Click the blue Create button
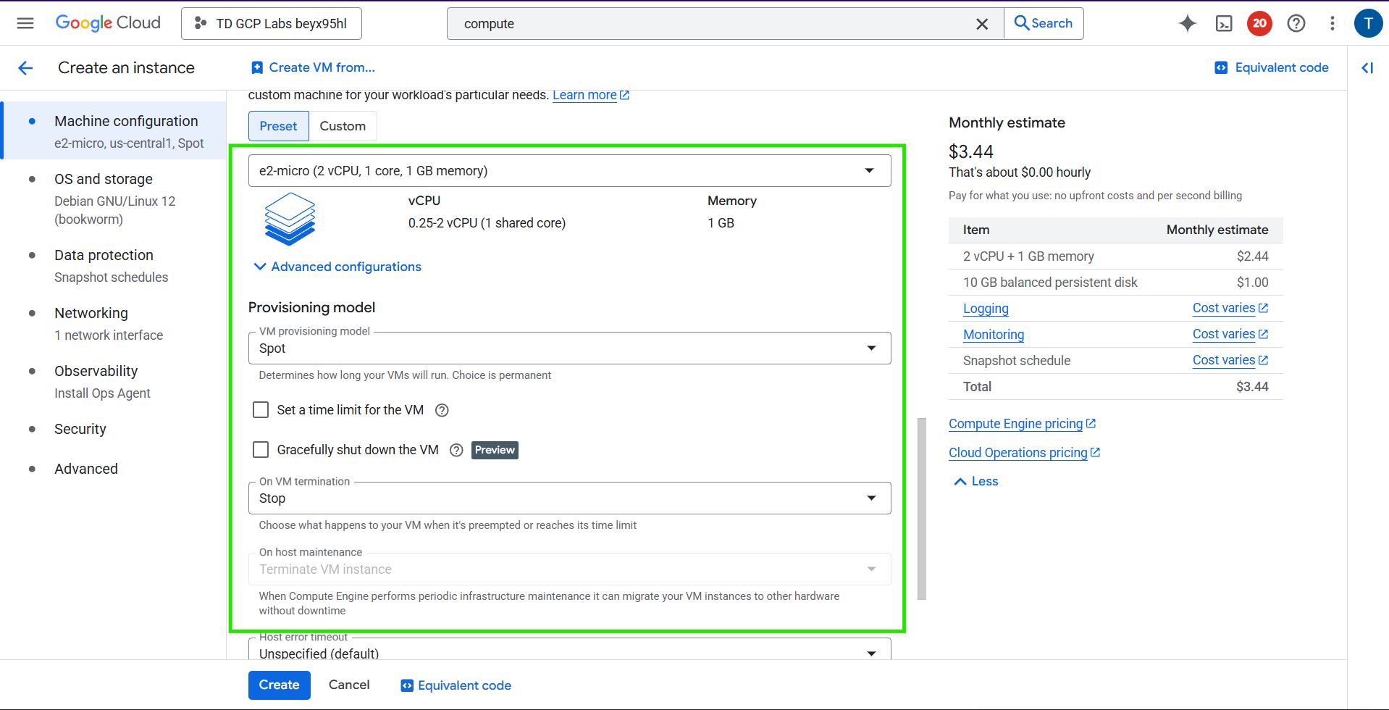The height and width of the screenshot is (710, 1389). tap(279, 685)
